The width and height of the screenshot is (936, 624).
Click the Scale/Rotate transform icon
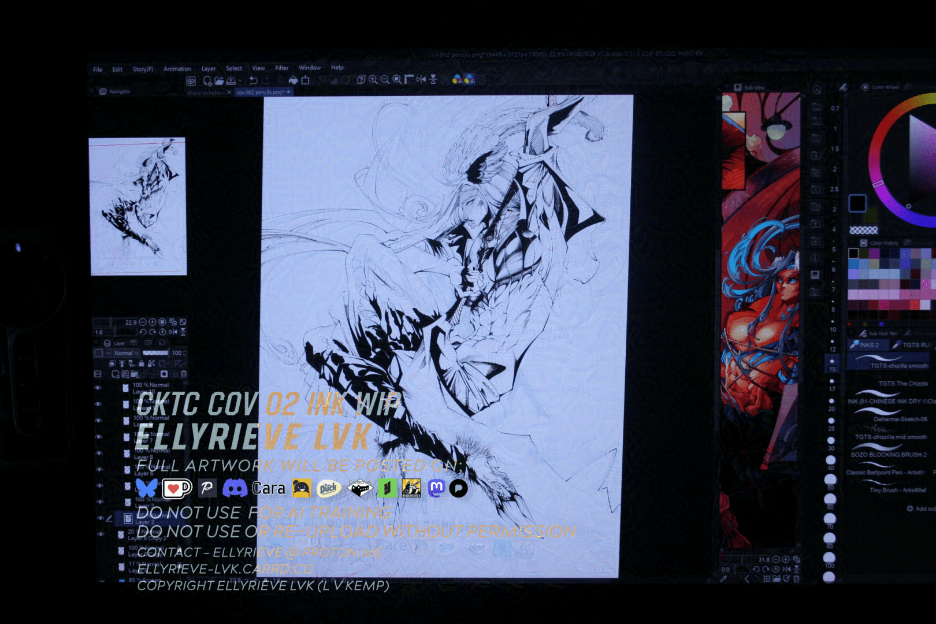click(x=306, y=80)
